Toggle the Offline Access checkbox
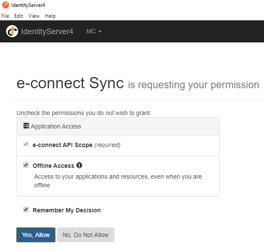 (x=26, y=165)
